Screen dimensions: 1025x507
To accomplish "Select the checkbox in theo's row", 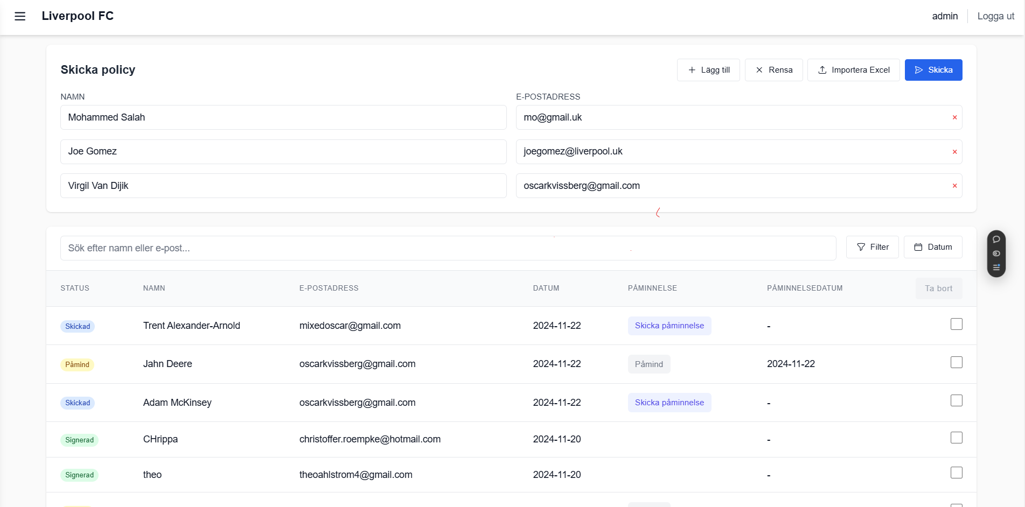I will [x=957, y=473].
